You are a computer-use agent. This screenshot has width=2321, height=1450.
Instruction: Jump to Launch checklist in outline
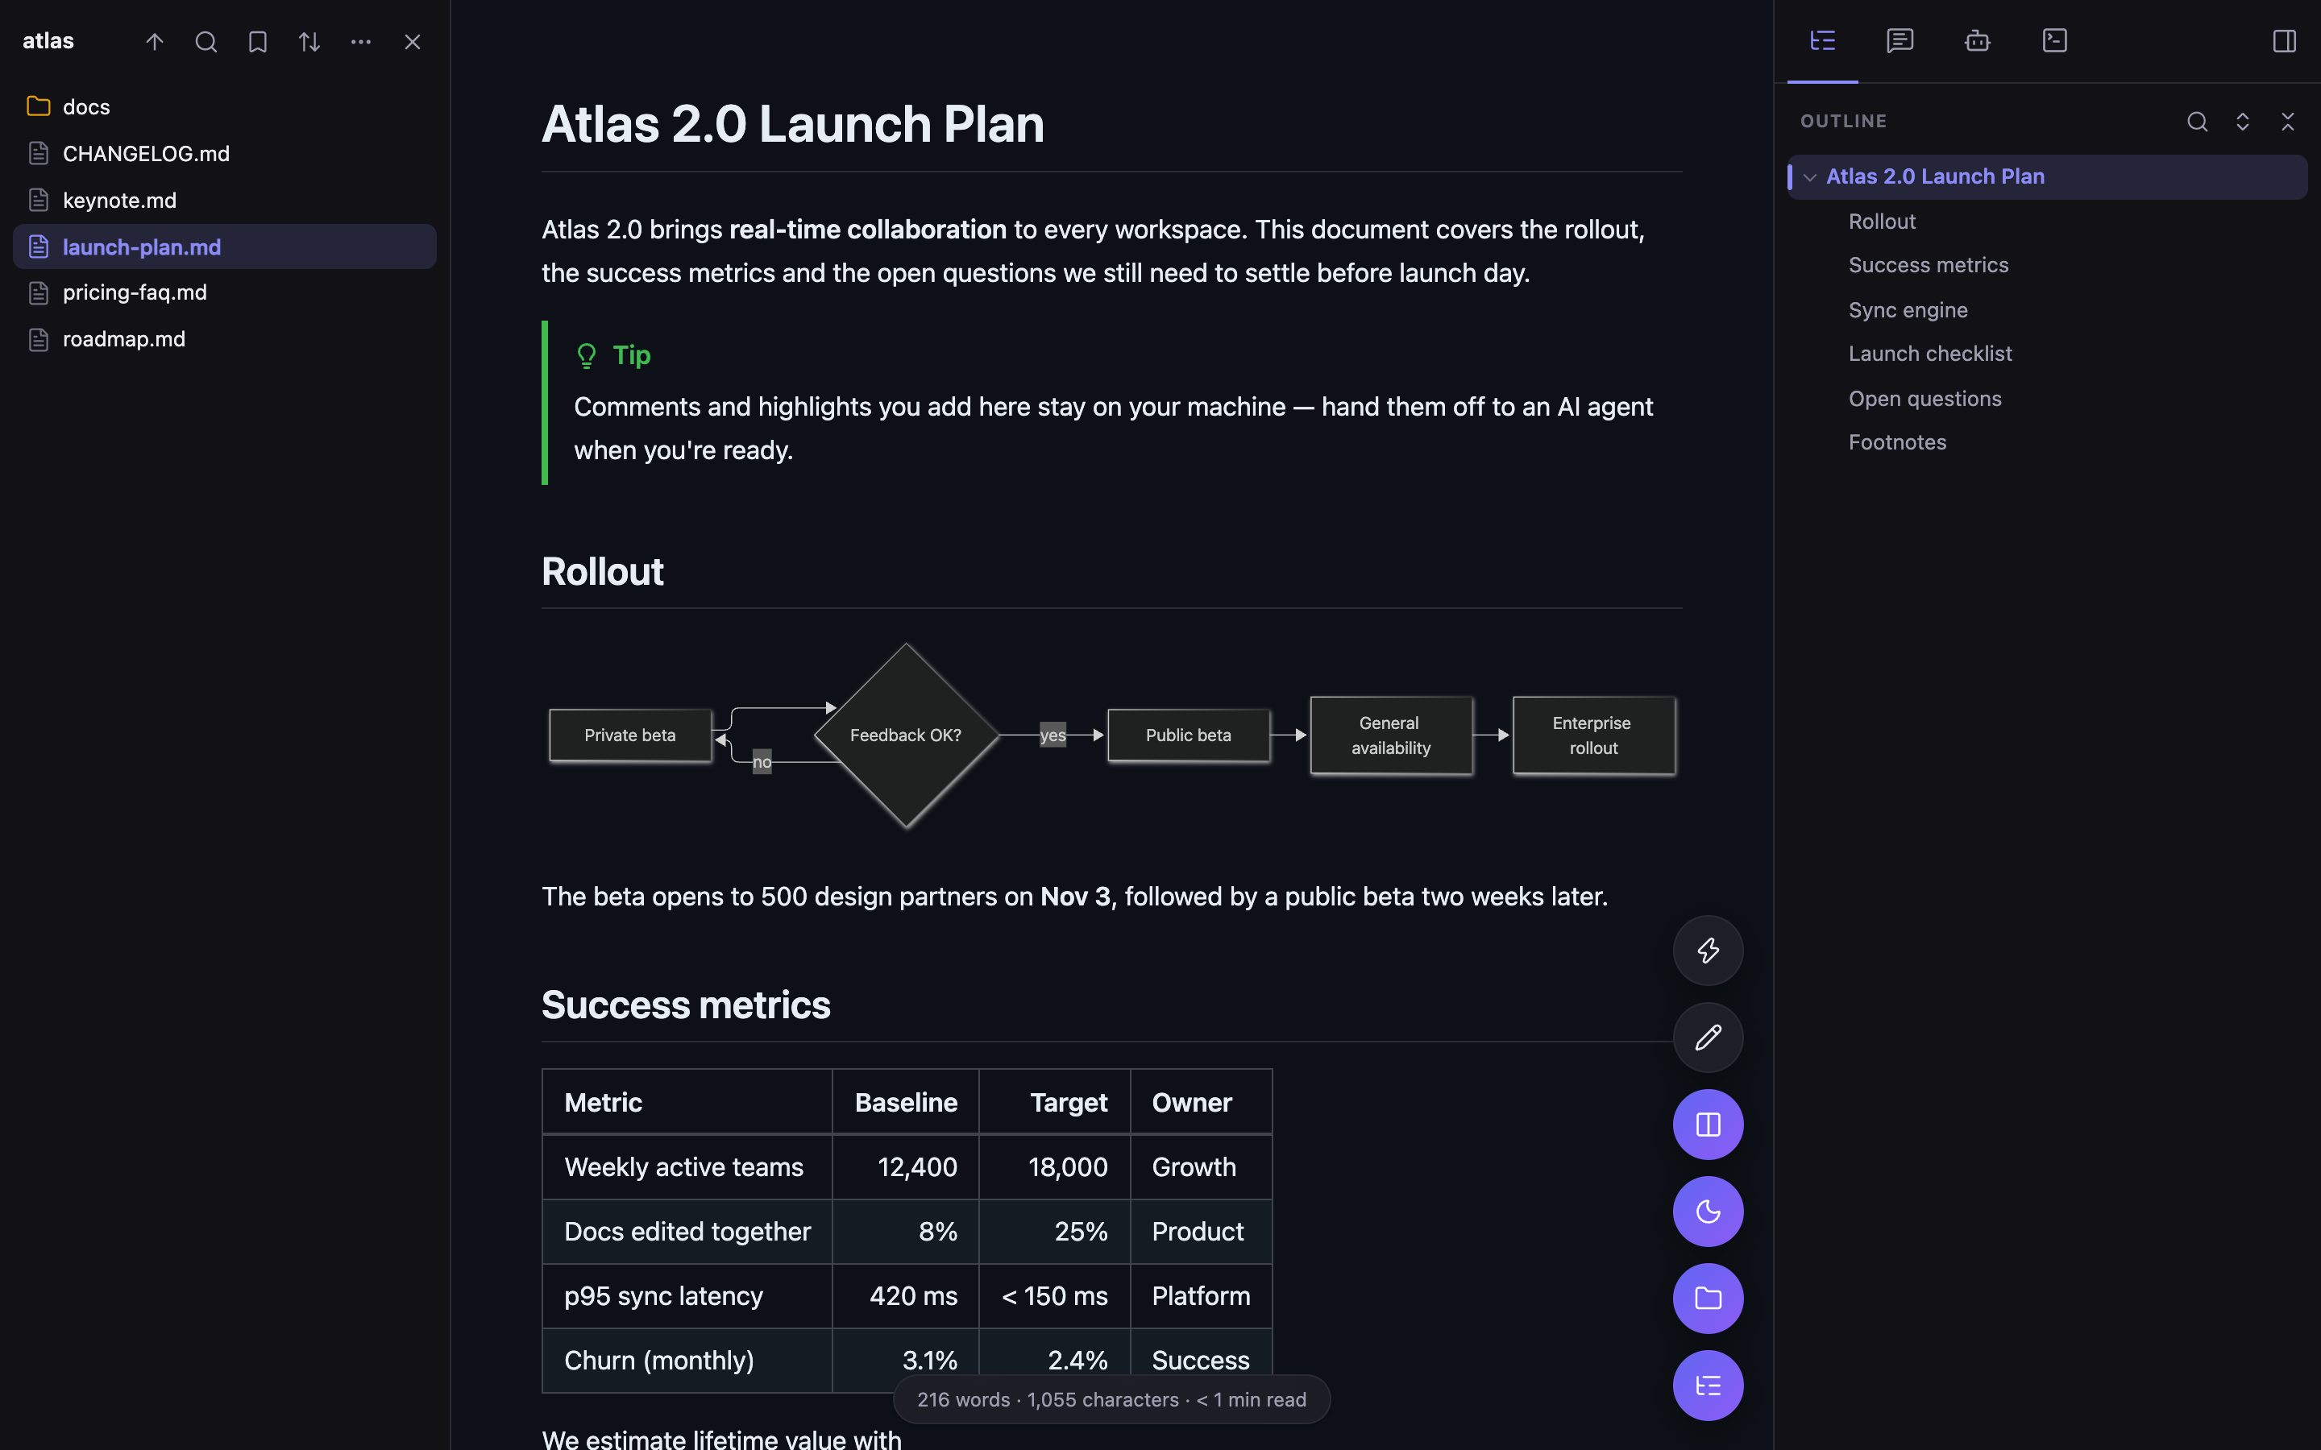pyautogui.click(x=1929, y=354)
